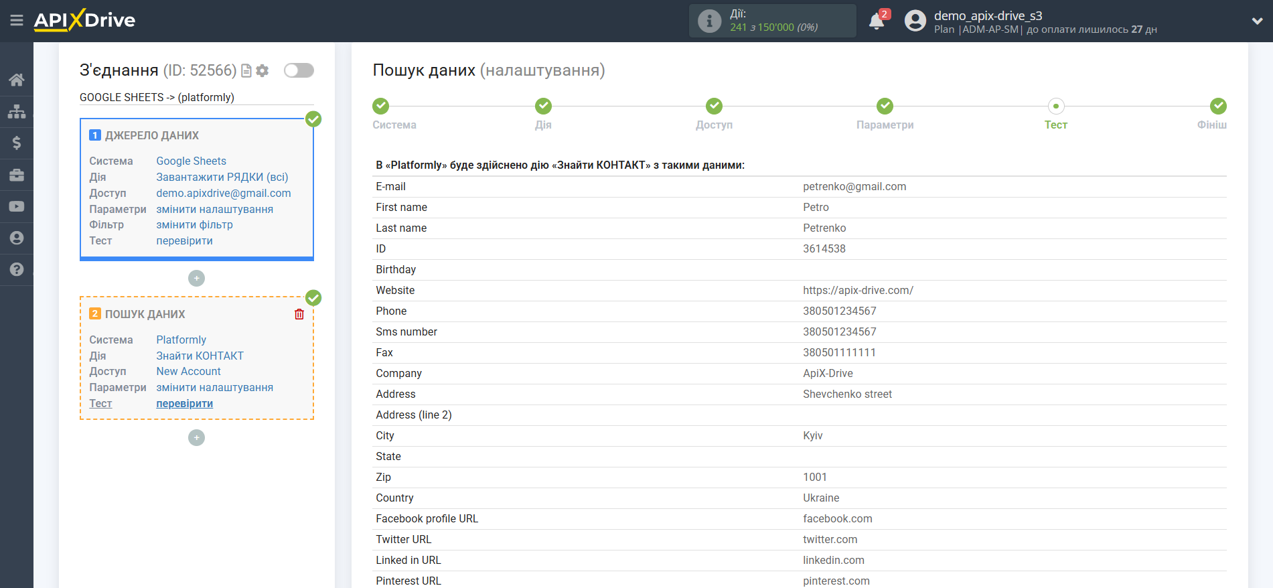Click the Zip value 1001
The height and width of the screenshot is (588, 1273).
(814, 477)
